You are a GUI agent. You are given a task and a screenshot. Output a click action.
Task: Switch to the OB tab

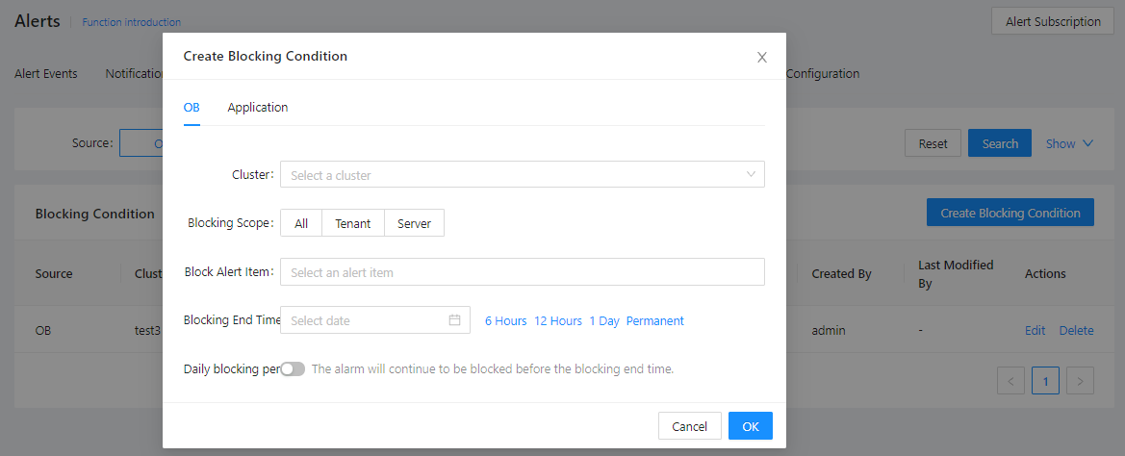point(192,107)
